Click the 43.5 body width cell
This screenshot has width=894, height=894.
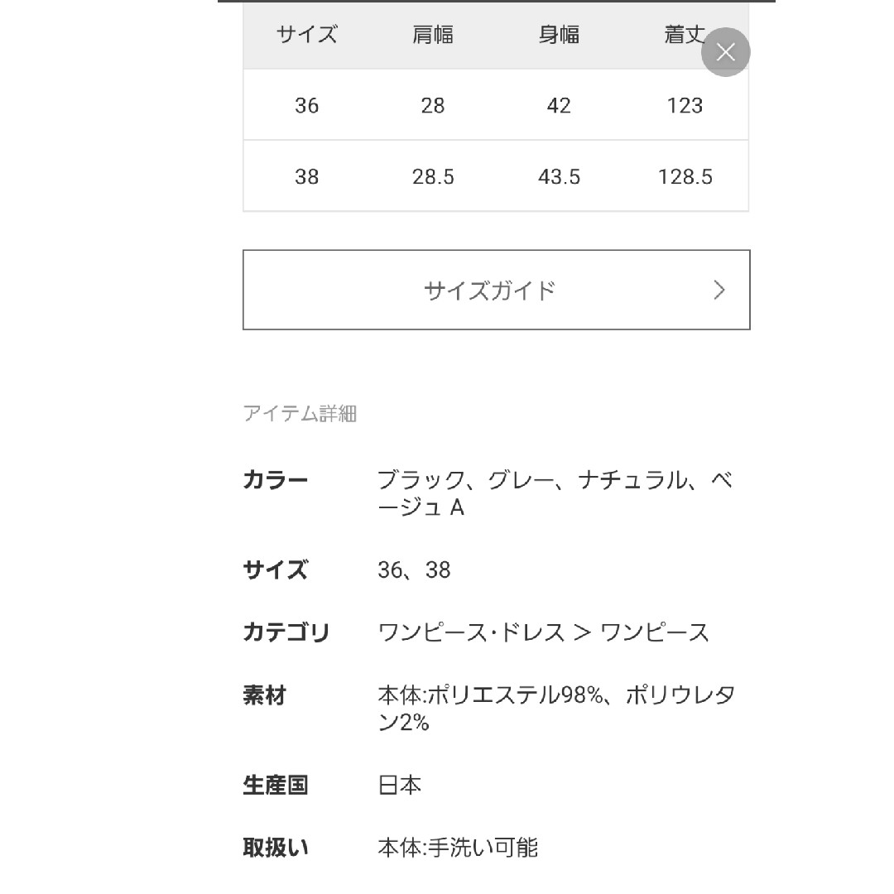pos(559,177)
